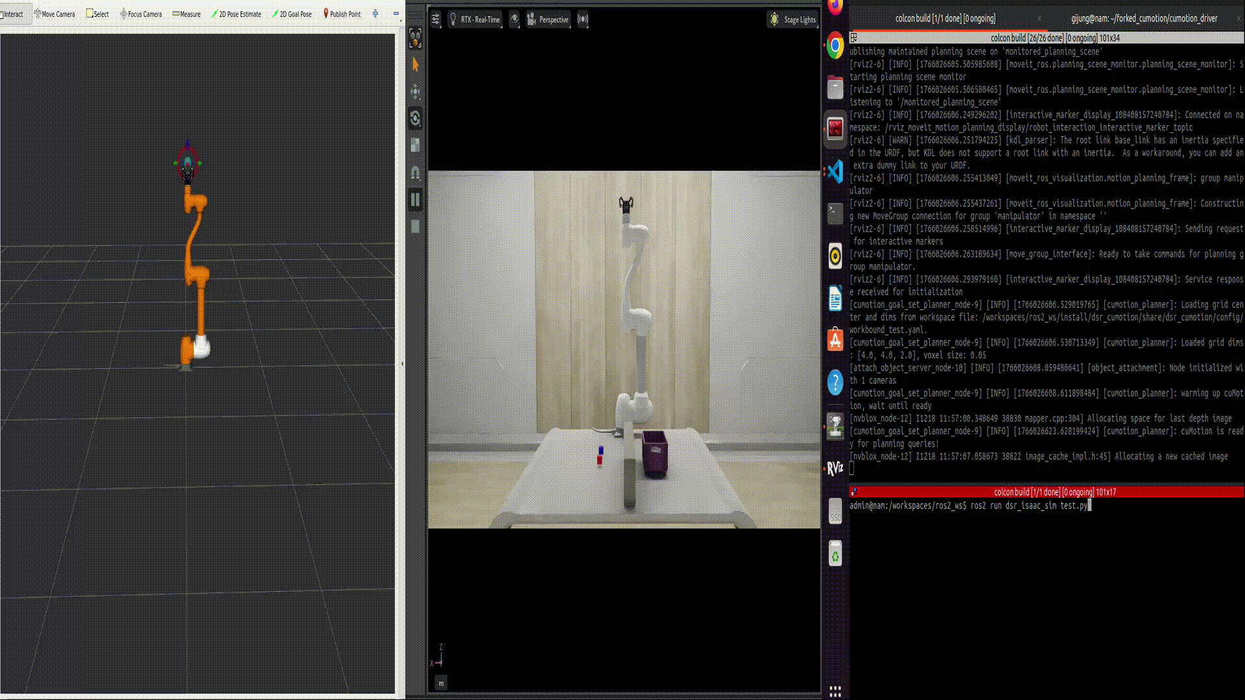
Task: Select the Publish Point tool
Action: click(342, 14)
